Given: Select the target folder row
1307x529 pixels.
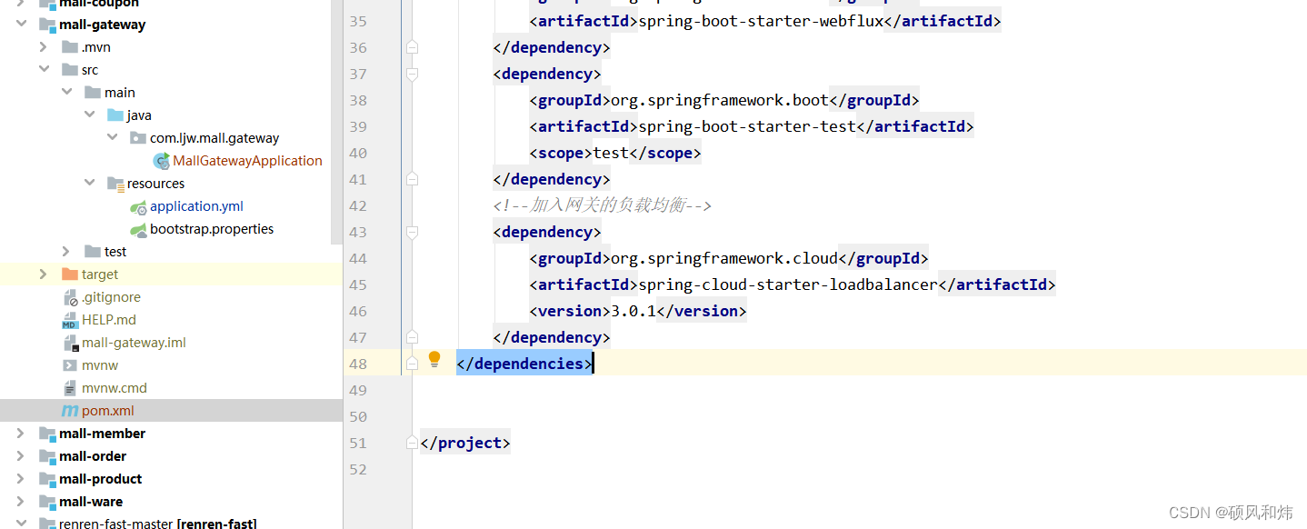Looking at the screenshot, I should pyautogui.click(x=171, y=274).
